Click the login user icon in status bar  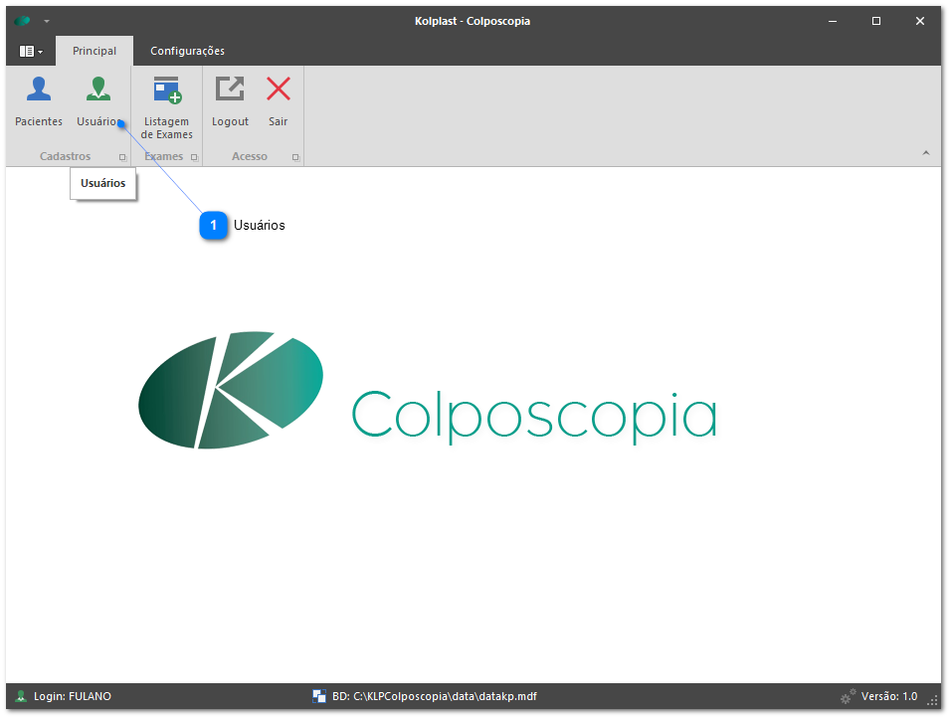click(21, 696)
